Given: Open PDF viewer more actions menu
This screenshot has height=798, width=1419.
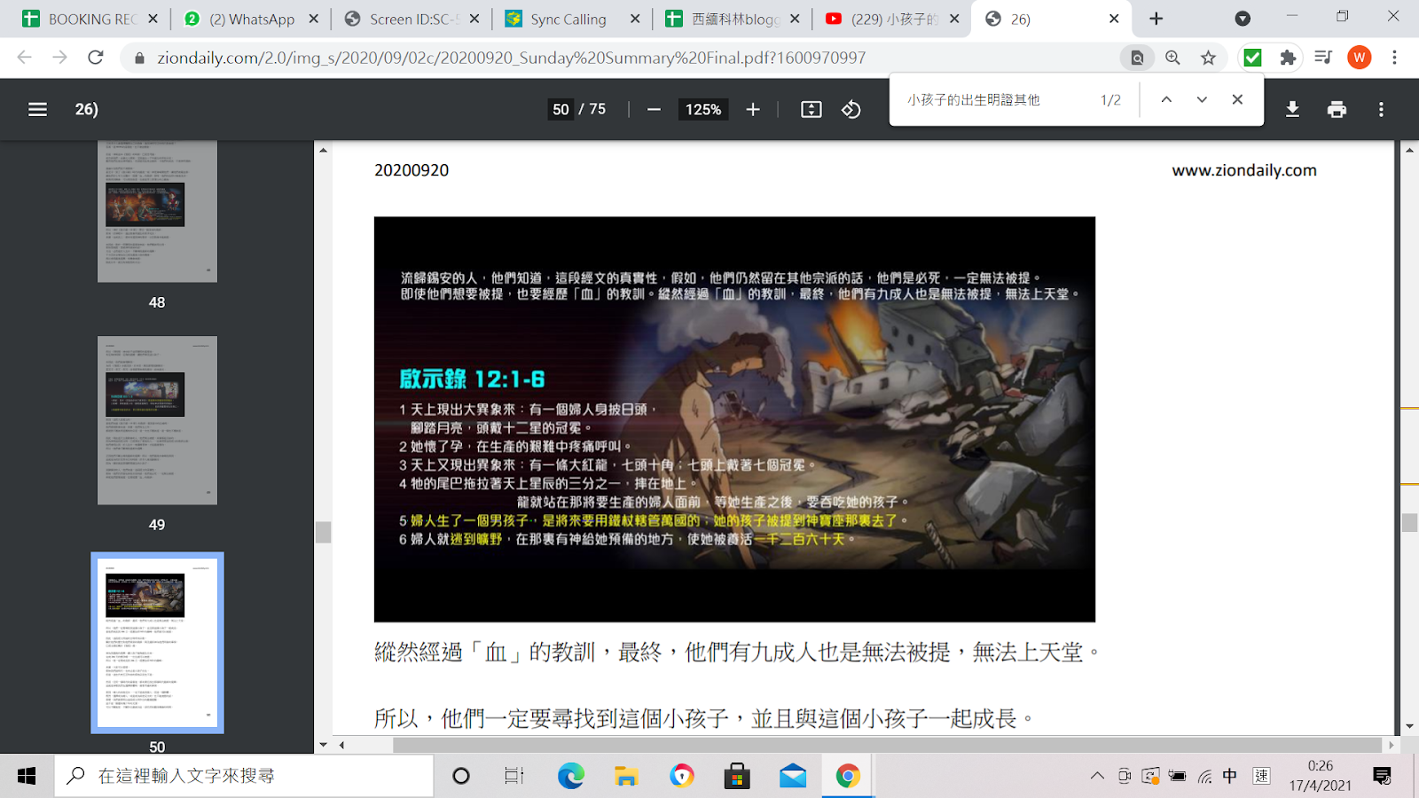Looking at the screenshot, I should click(x=1381, y=109).
